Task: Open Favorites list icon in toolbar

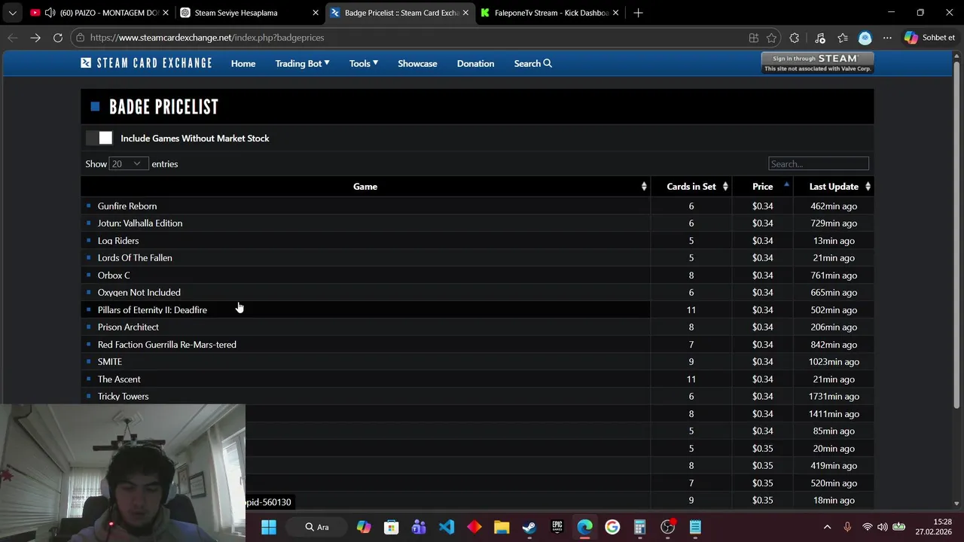Action: 843,38
